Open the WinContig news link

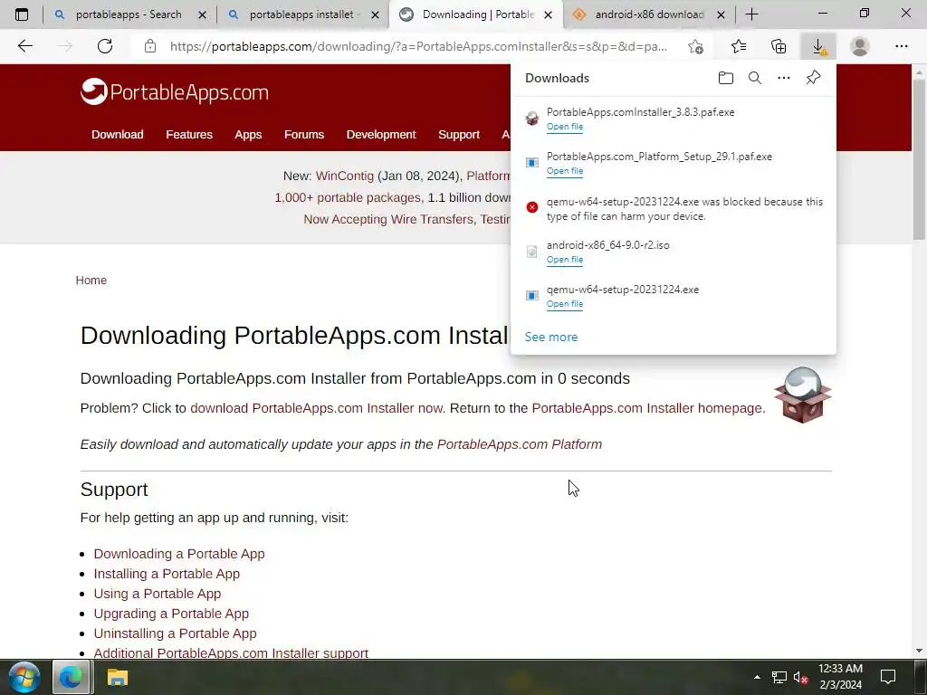[345, 176]
